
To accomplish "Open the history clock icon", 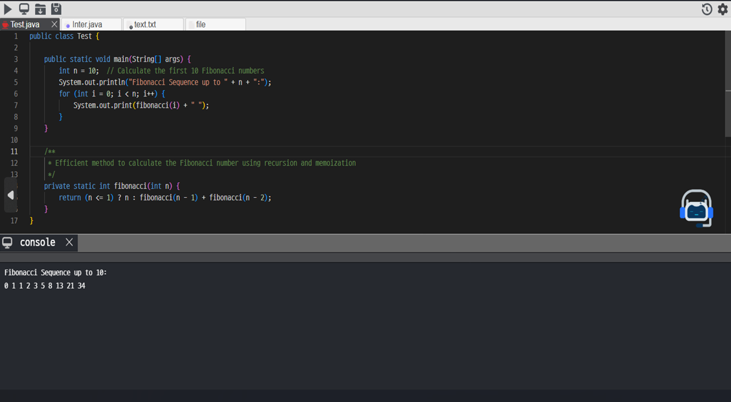I will pyautogui.click(x=707, y=9).
